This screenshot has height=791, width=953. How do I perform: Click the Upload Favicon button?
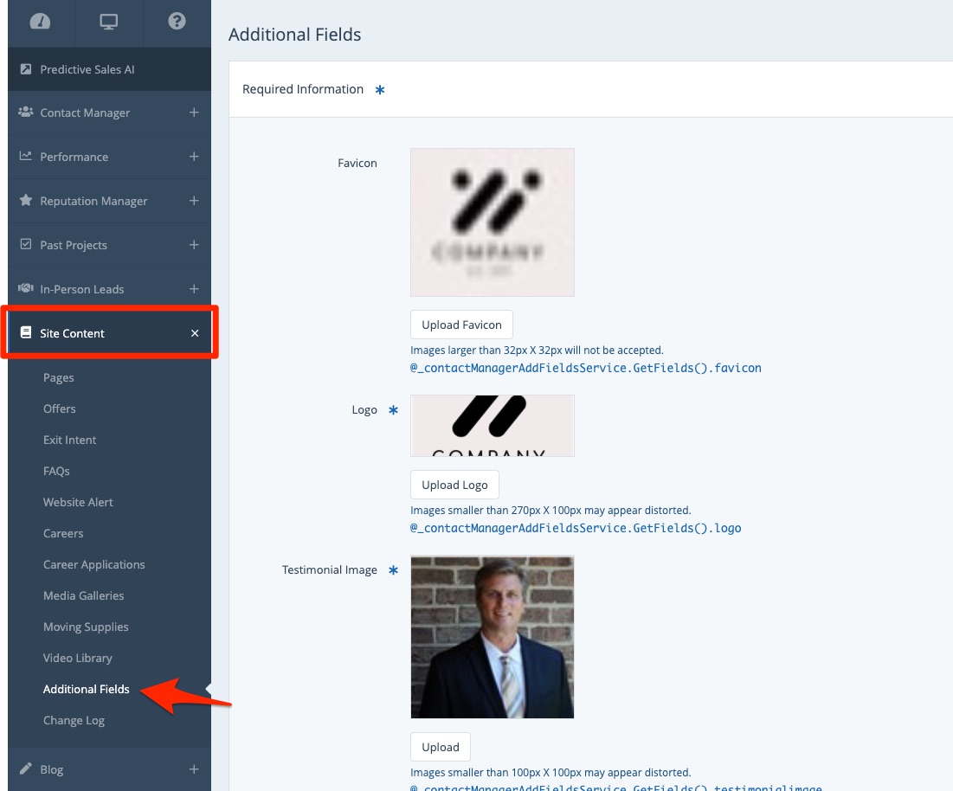pos(461,325)
